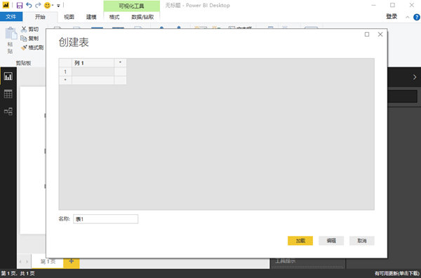The image size is (421, 278).
Task: Switch to the 建模 ribbon tab
Action: tap(91, 17)
